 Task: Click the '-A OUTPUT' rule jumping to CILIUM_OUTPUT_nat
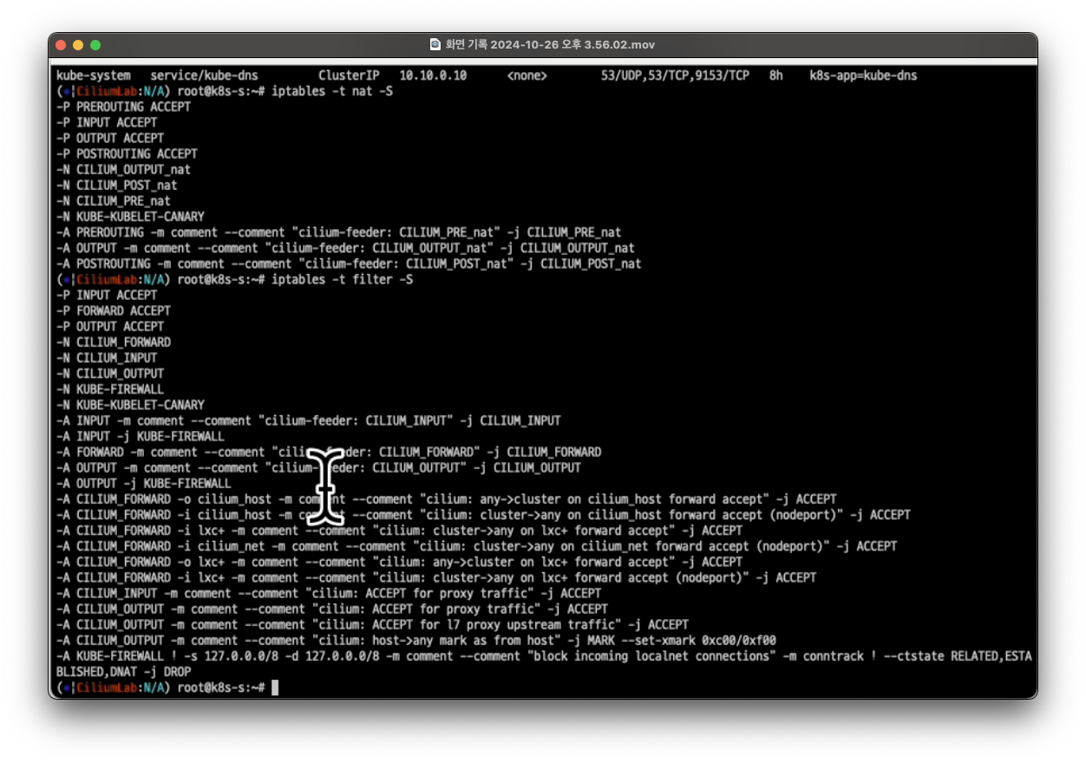[x=345, y=248]
